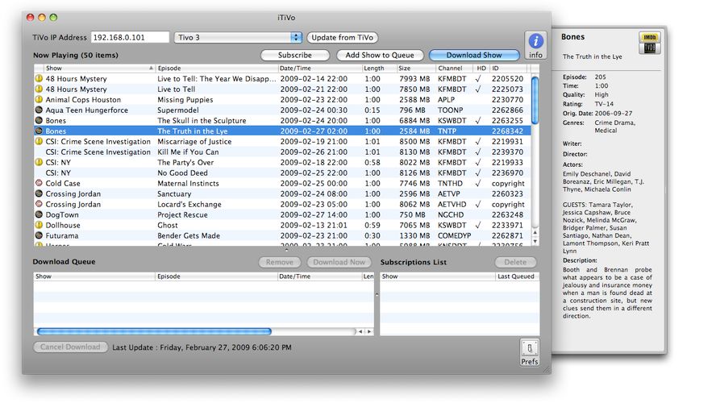716x403 pixels.
Task: Click status icon for The Party's Over row
Action: coord(39,162)
